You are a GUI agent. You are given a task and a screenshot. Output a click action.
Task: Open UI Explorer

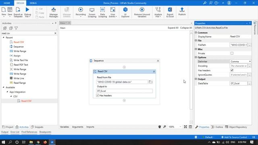[x=125, y=12]
